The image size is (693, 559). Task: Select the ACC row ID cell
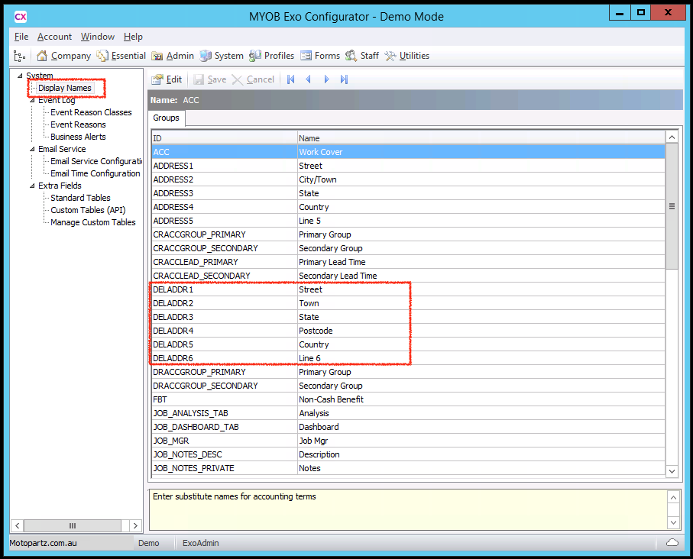click(225, 152)
